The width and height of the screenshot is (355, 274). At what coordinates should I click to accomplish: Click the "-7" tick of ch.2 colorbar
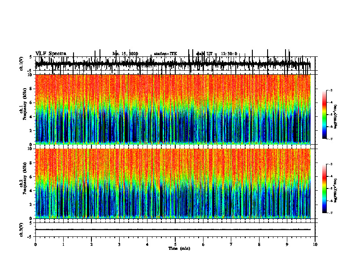[331, 213]
